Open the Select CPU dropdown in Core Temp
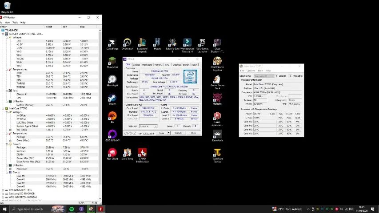379x213 pixels. (x=264, y=76)
